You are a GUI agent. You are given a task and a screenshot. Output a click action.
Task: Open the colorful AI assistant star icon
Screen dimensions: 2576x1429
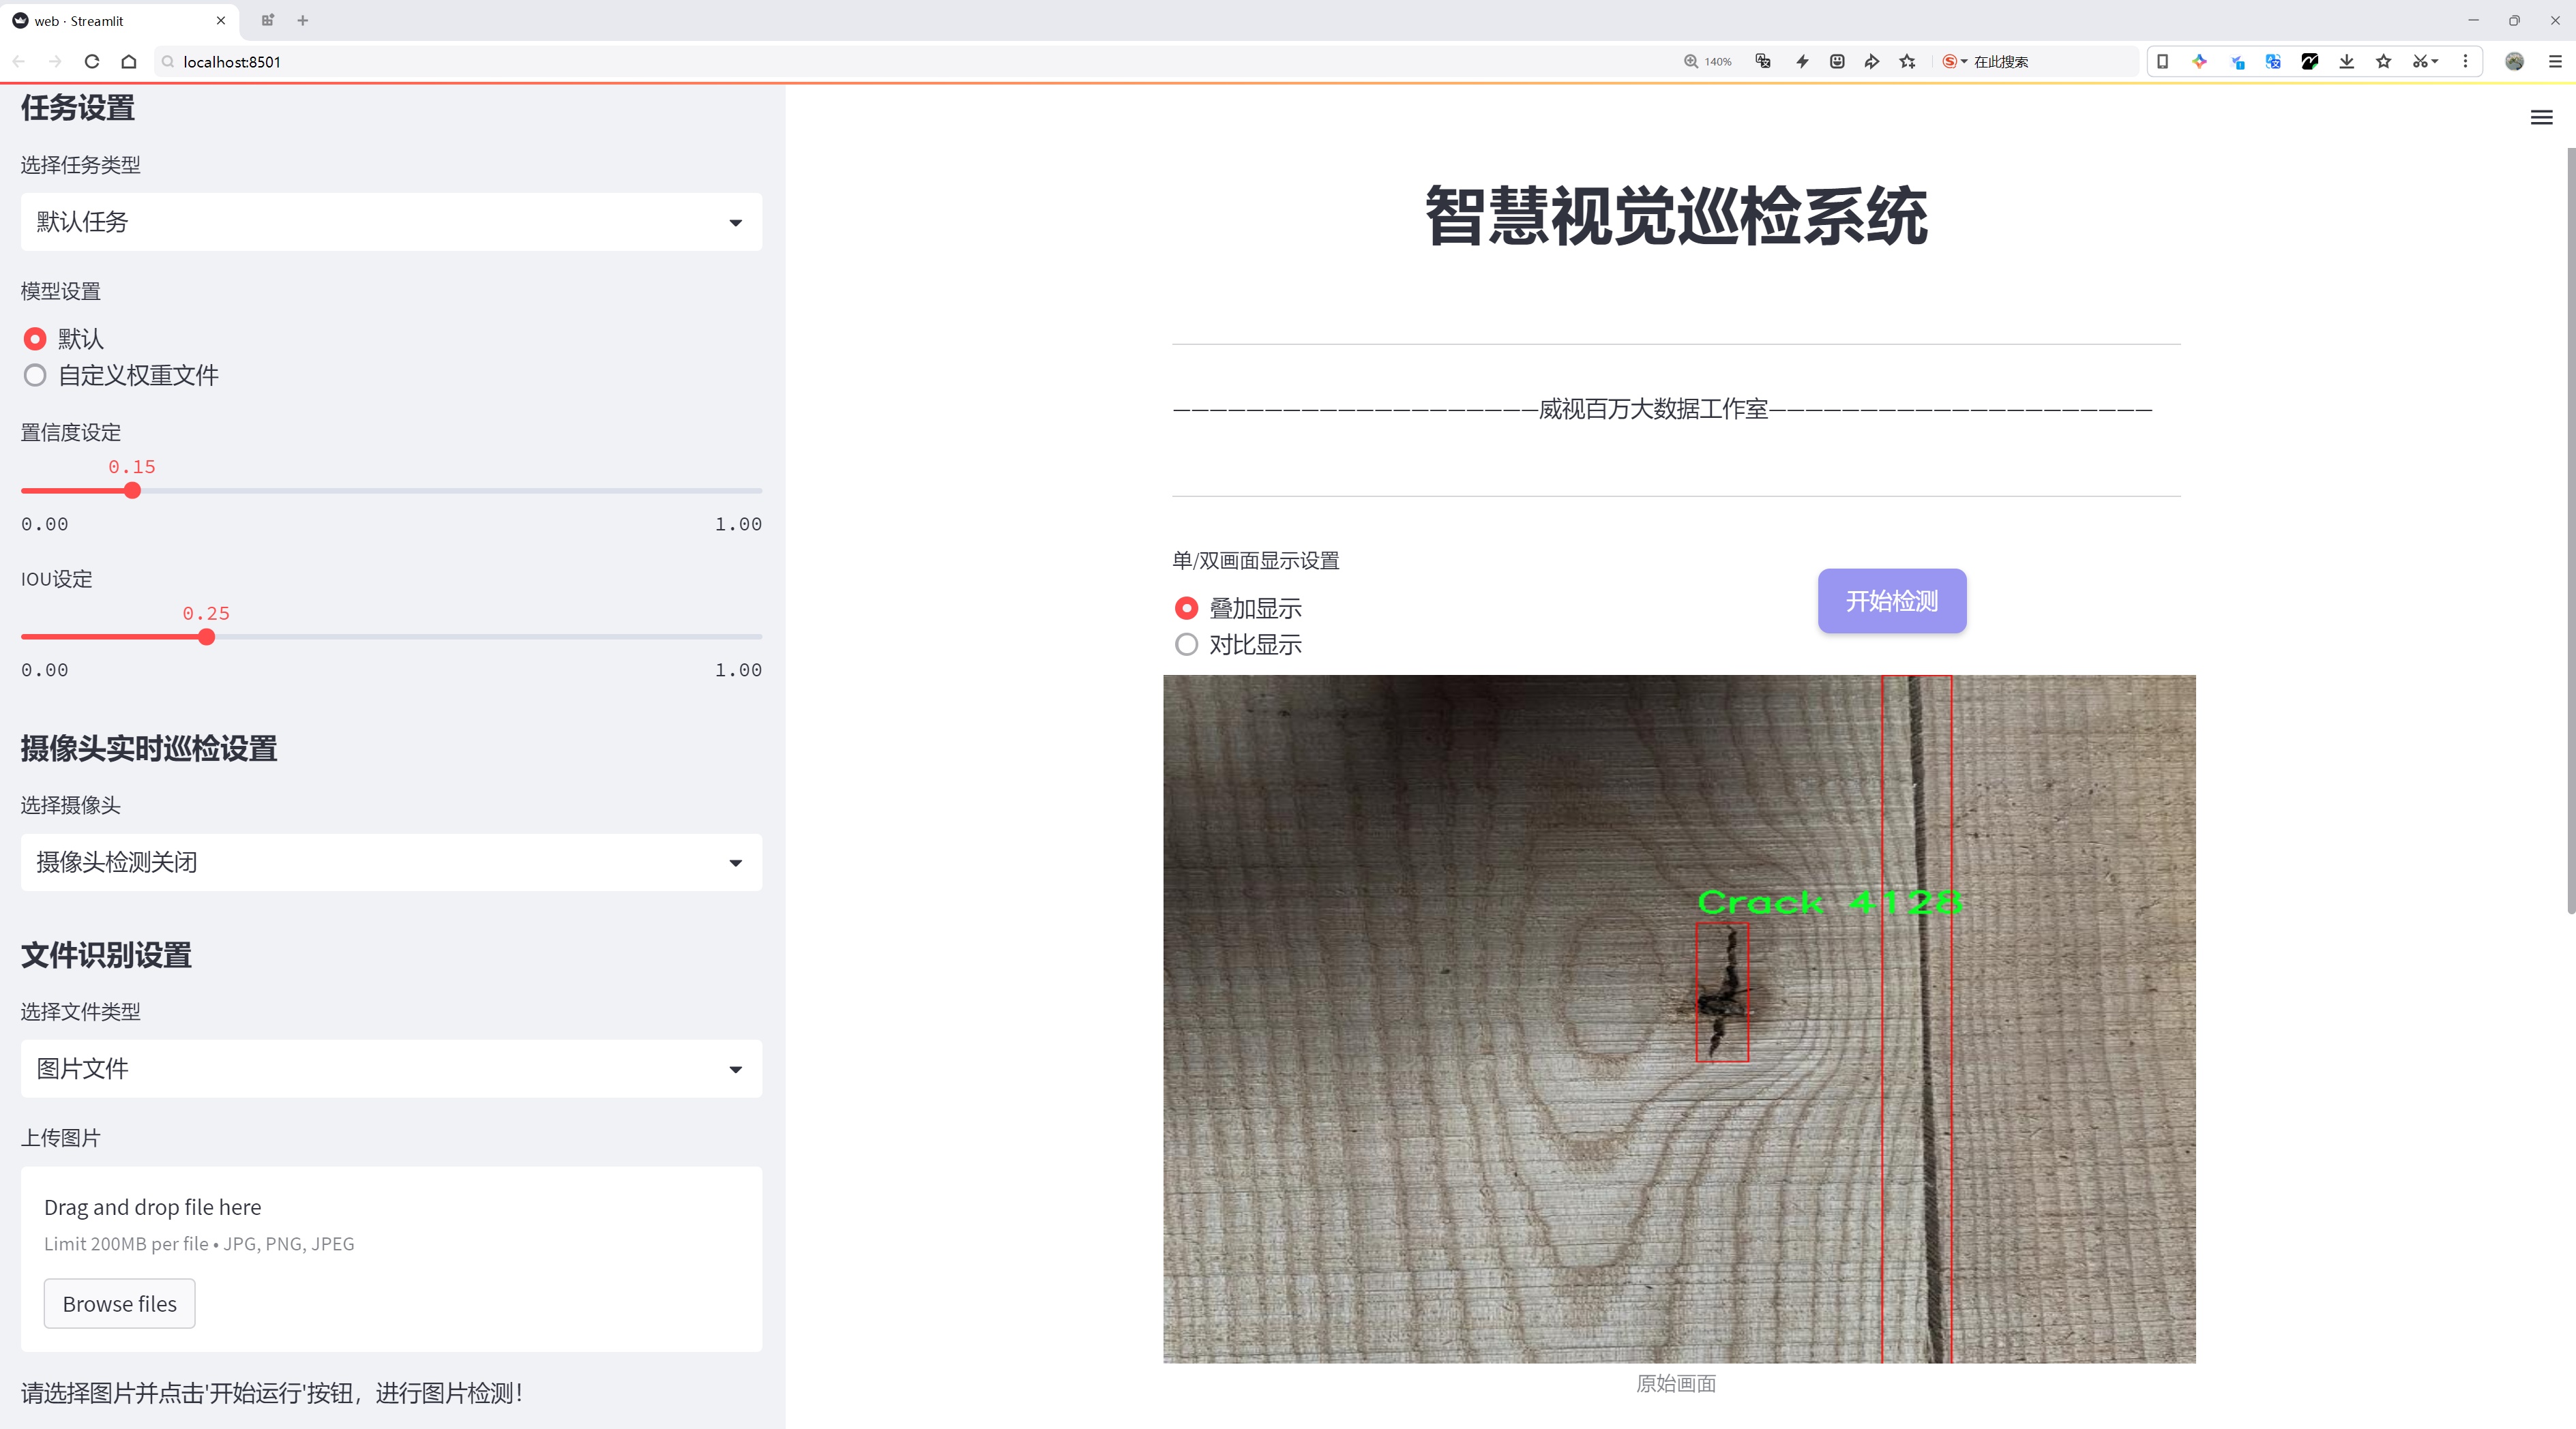pos(2199,62)
